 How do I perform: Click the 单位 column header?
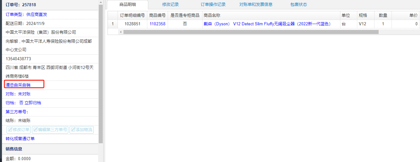tap(349, 15)
